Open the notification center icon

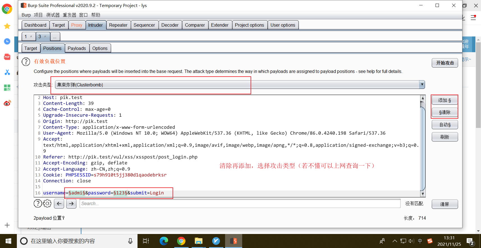point(470,242)
